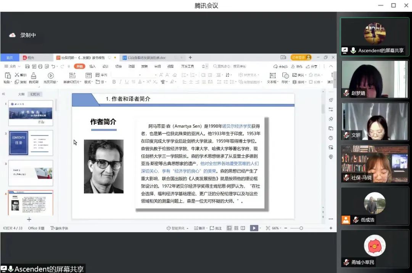Click the slide sorter view icon
This screenshot has width=412, height=273.
tap(236, 228)
